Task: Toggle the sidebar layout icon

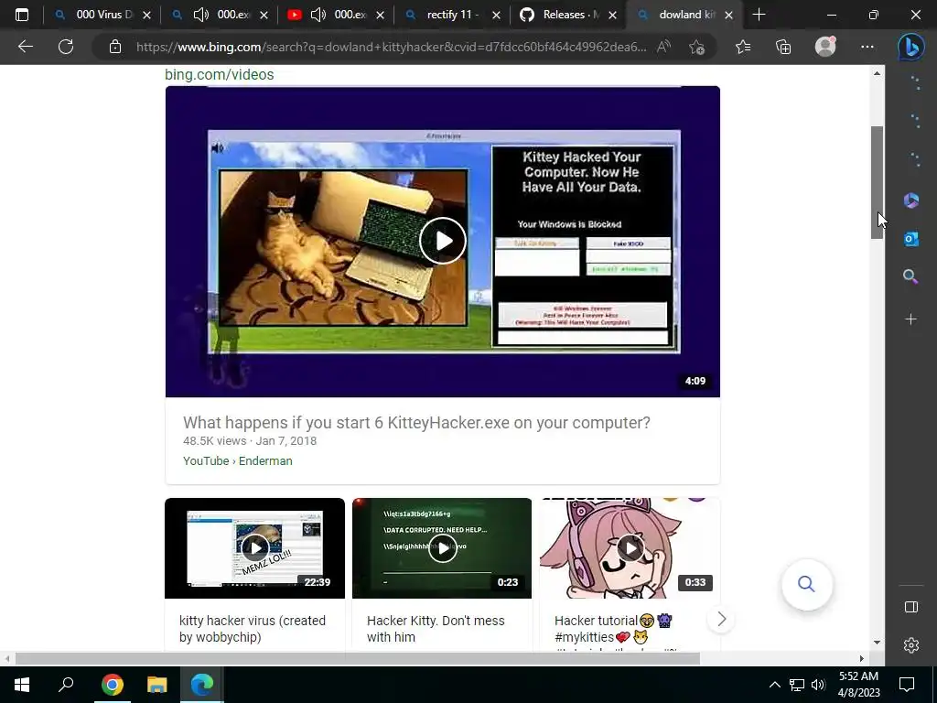Action: 911,608
